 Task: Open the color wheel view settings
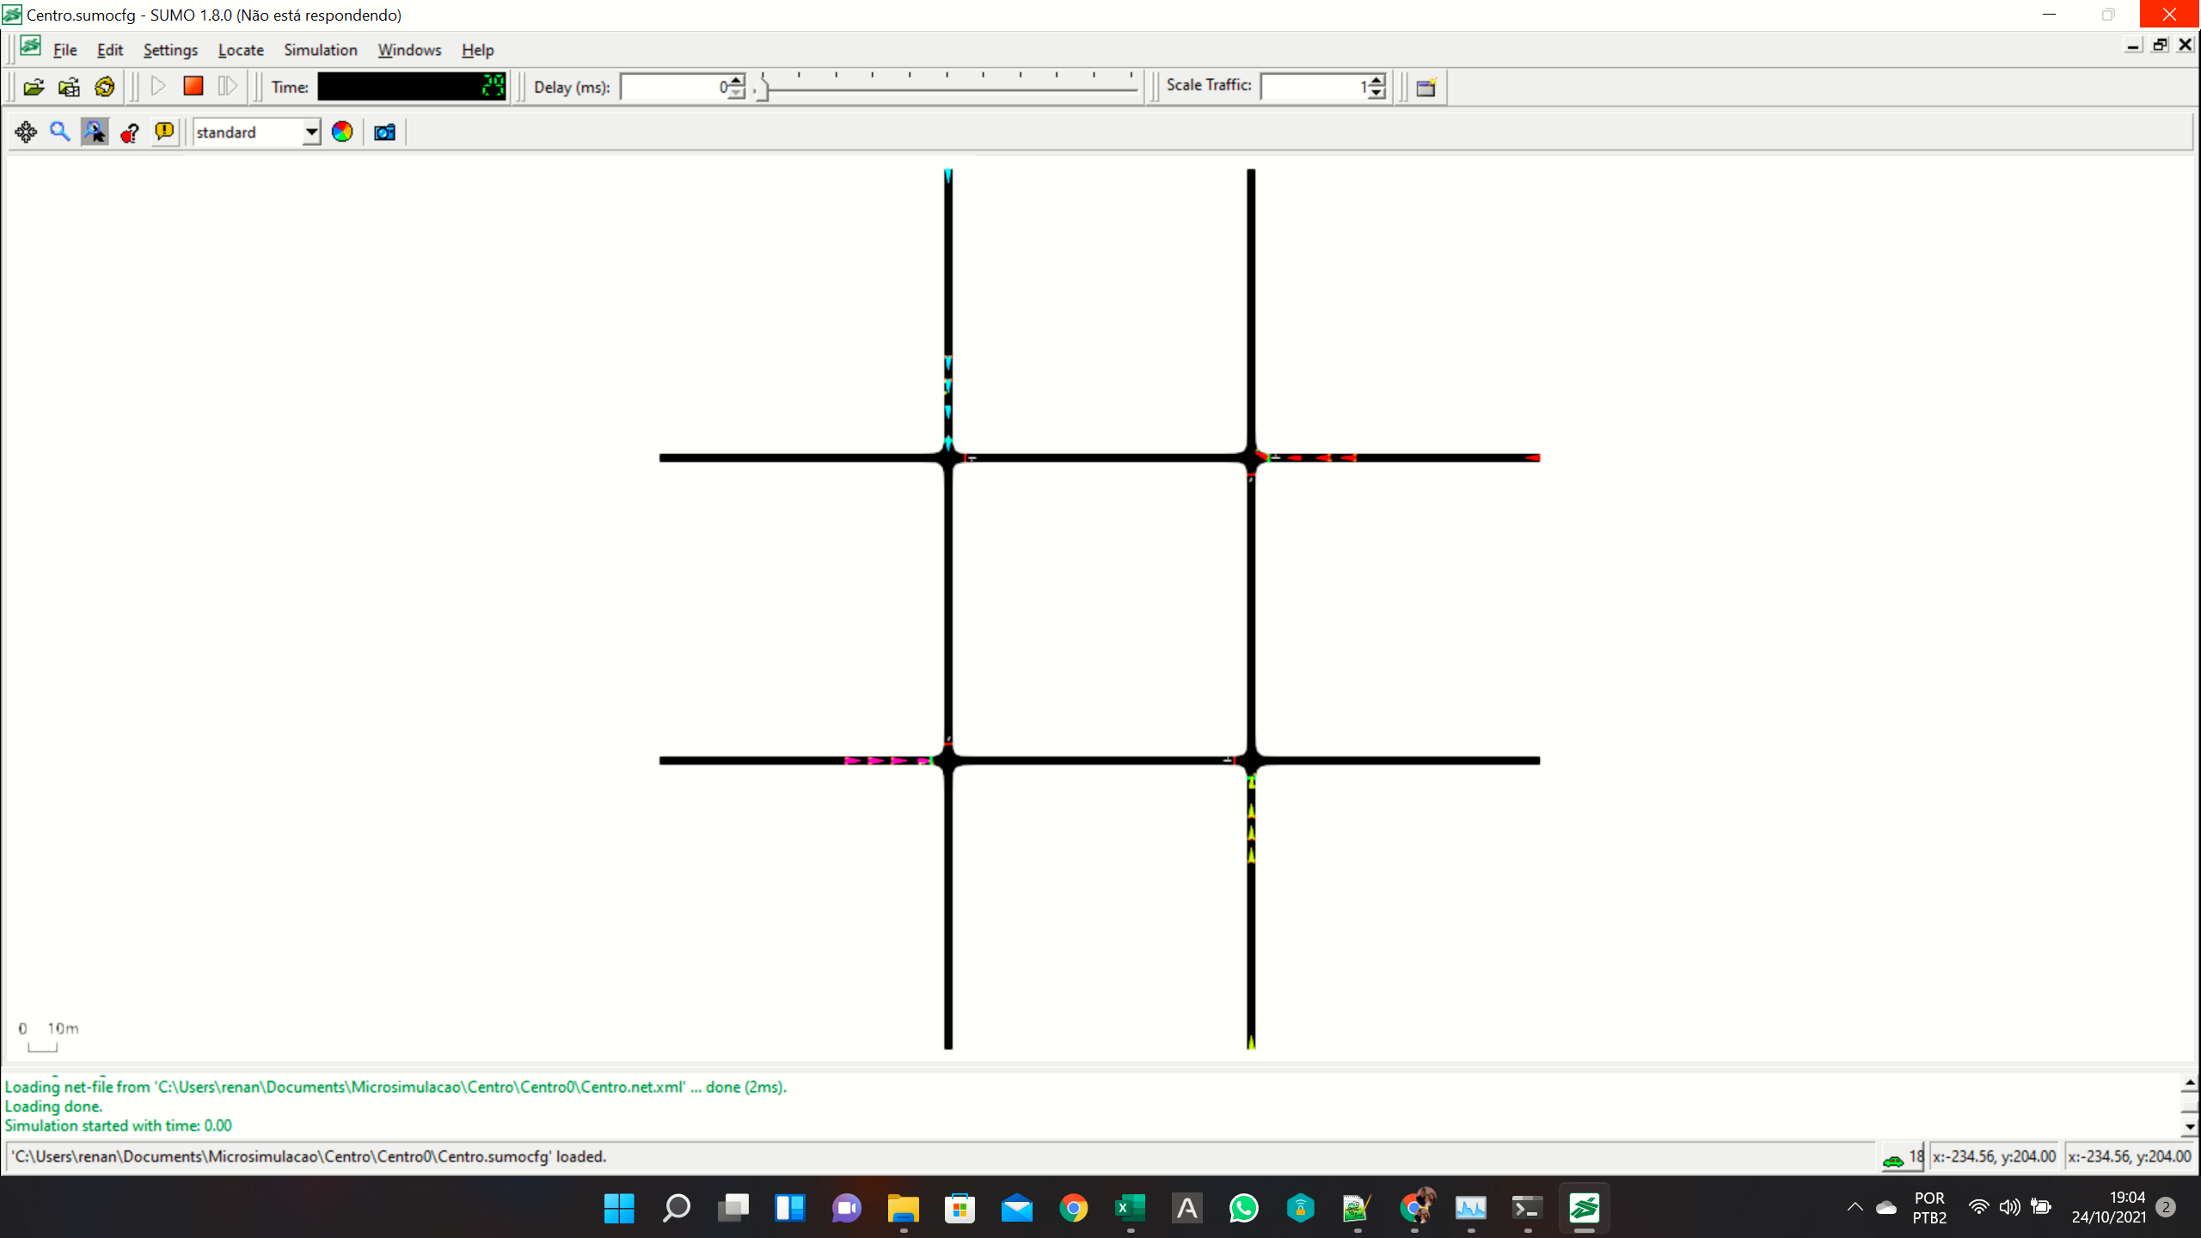[341, 132]
